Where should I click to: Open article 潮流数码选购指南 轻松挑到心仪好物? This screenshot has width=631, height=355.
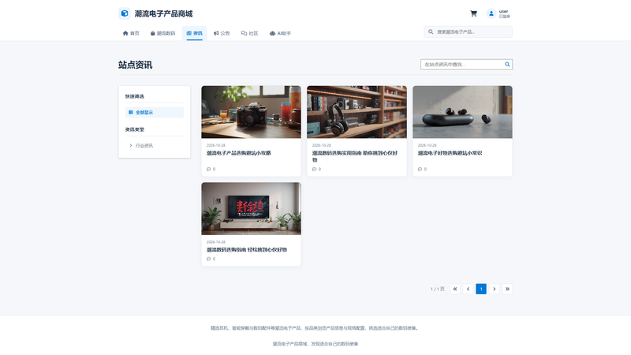[247, 249]
